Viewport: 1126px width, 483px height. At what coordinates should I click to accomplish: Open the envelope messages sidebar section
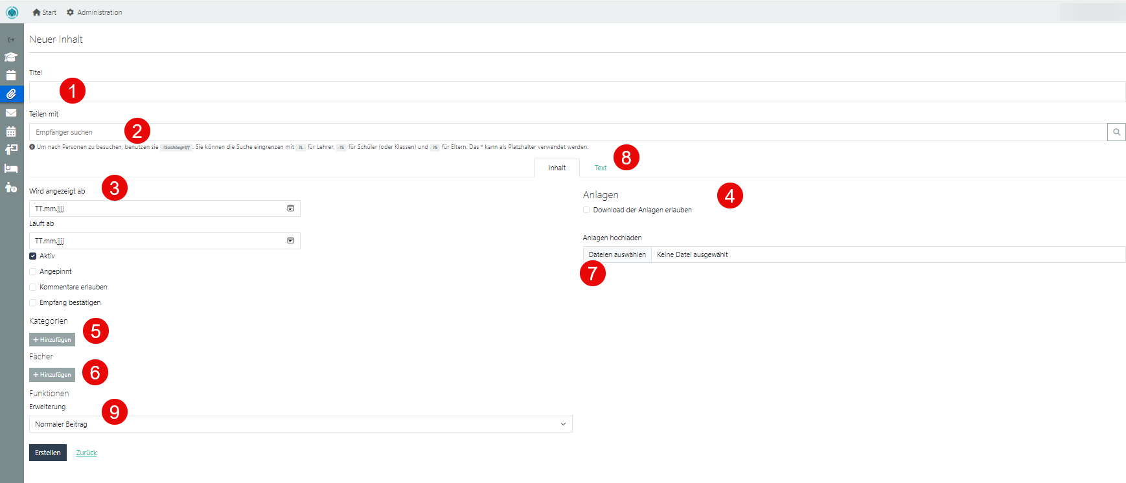[x=11, y=113]
